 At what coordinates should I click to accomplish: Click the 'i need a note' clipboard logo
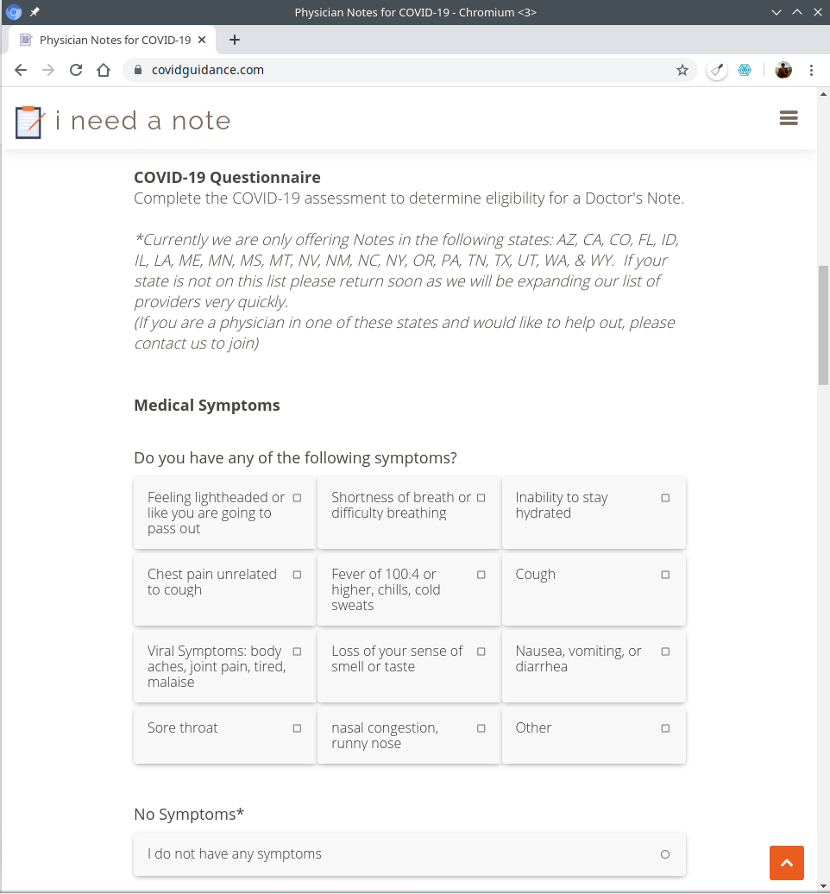click(x=27, y=121)
